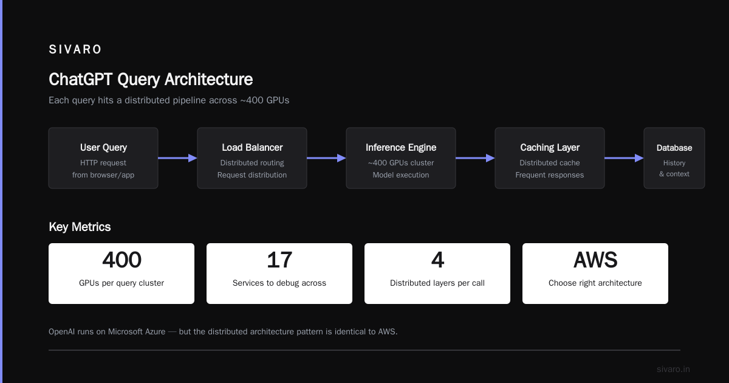Select the Database pipeline box

click(x=674, y=158)
